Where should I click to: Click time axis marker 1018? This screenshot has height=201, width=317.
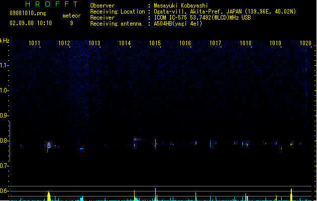245,43
